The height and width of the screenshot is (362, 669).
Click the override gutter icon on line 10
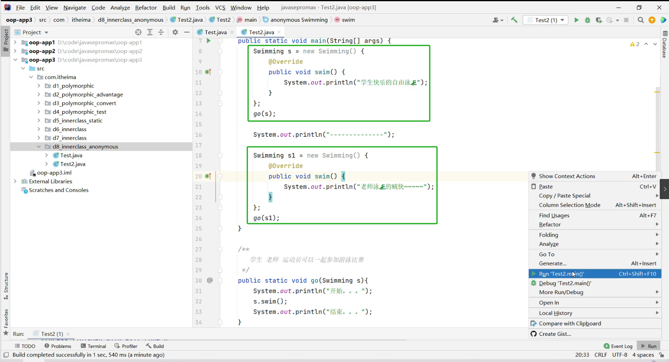[208, 72]
